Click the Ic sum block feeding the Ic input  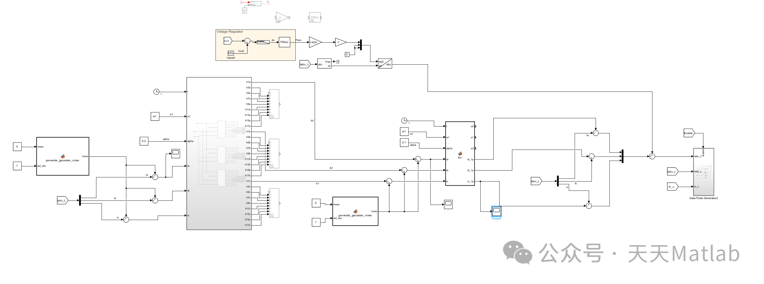(x=126, y=219)
